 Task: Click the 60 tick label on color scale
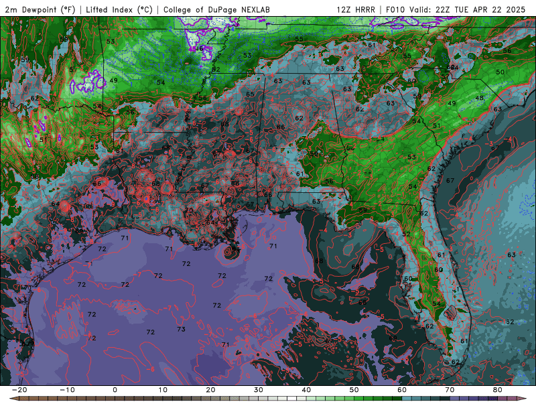click(402, 390)
